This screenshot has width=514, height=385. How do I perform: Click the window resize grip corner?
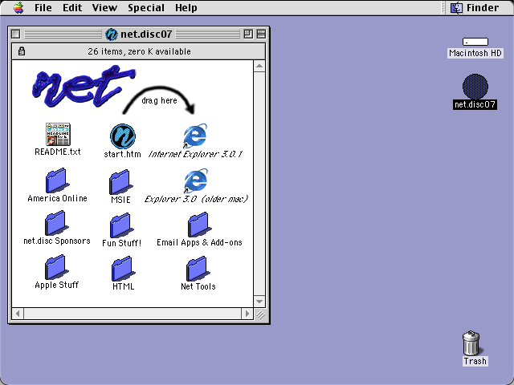(x=259, y=314)
